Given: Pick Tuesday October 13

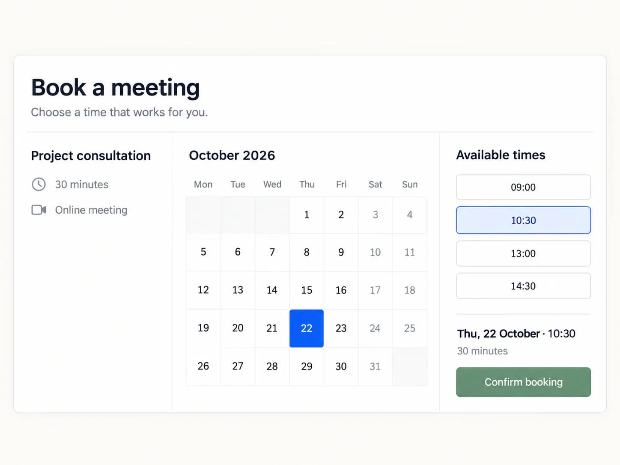Looking at the screenshot, I should pos(238,290).
